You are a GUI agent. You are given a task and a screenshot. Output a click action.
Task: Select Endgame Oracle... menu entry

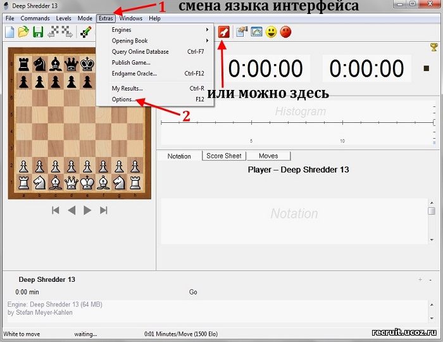click(155, 73)
